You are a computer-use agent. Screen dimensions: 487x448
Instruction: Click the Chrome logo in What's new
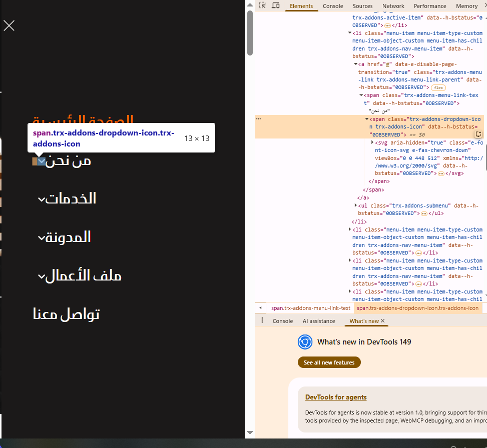(305, 342)
